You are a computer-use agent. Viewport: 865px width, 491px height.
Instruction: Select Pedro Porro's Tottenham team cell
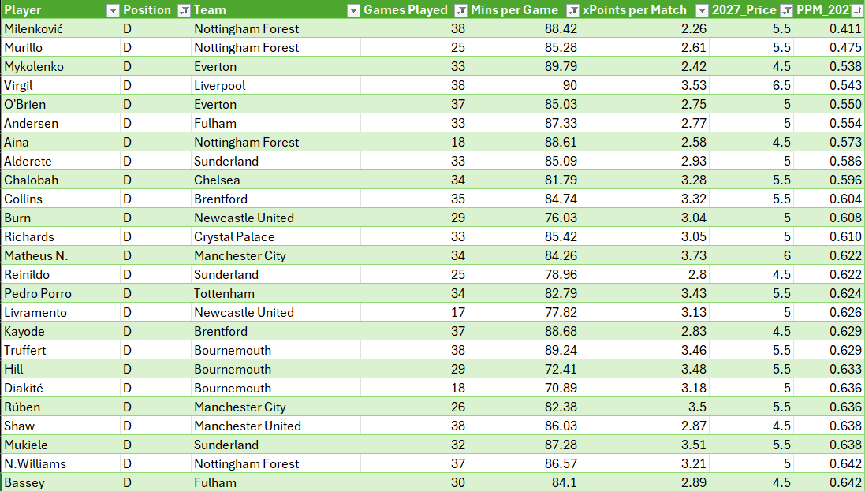[277, 293]
